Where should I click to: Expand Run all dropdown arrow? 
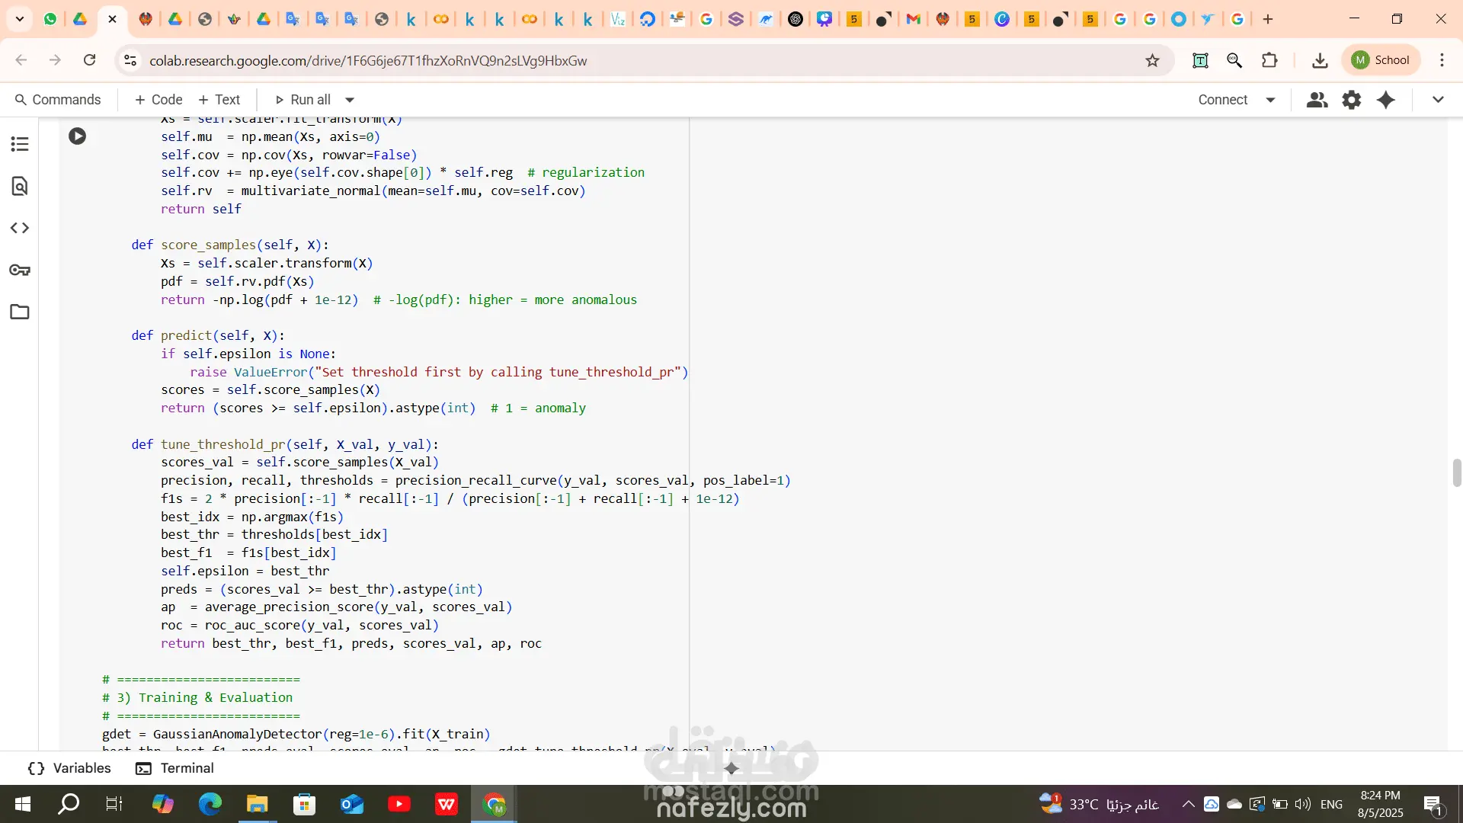coord(350,100)
